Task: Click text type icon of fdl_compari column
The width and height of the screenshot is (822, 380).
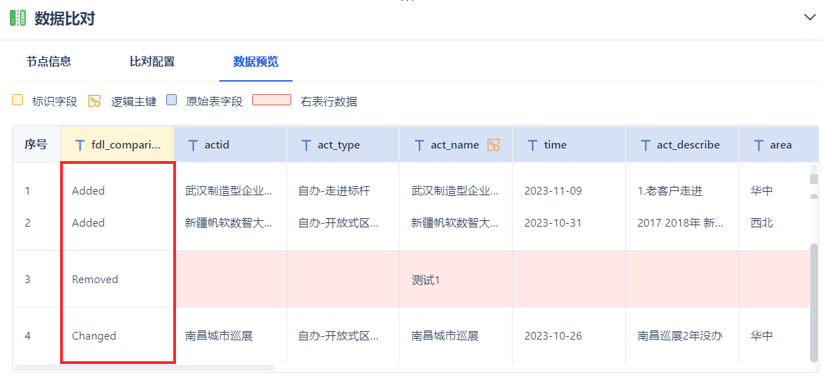Action: coord(80,145)
